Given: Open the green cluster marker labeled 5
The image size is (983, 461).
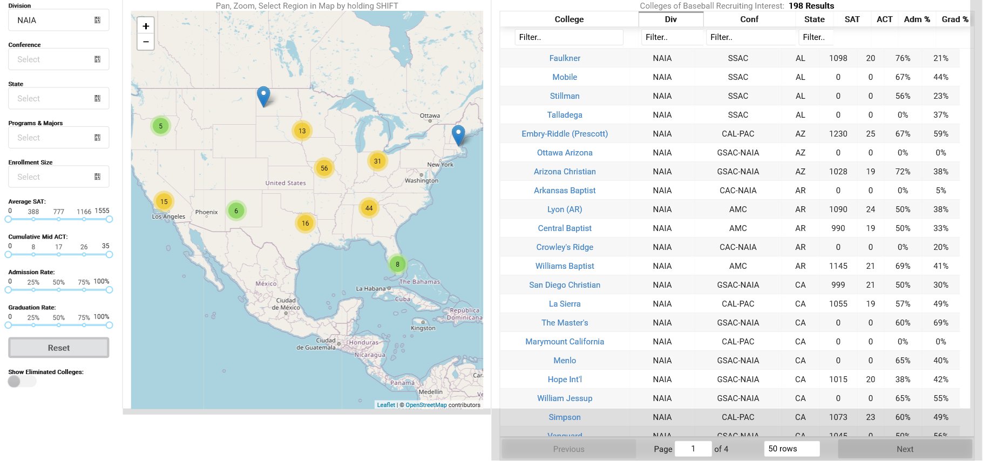Looking at the screenshot, I should 160,126.
